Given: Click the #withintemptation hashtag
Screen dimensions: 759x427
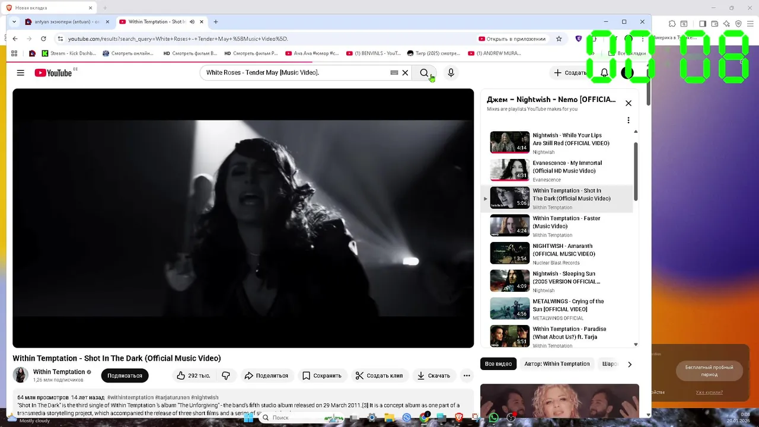Looking at the screenshot, I should coord(130,397).
